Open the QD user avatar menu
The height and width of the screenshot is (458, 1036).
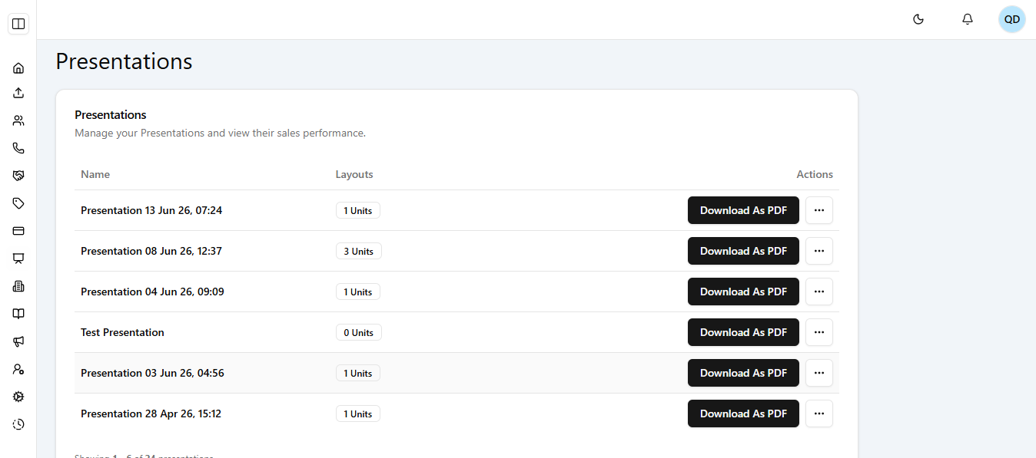[x=1012, y=19]
